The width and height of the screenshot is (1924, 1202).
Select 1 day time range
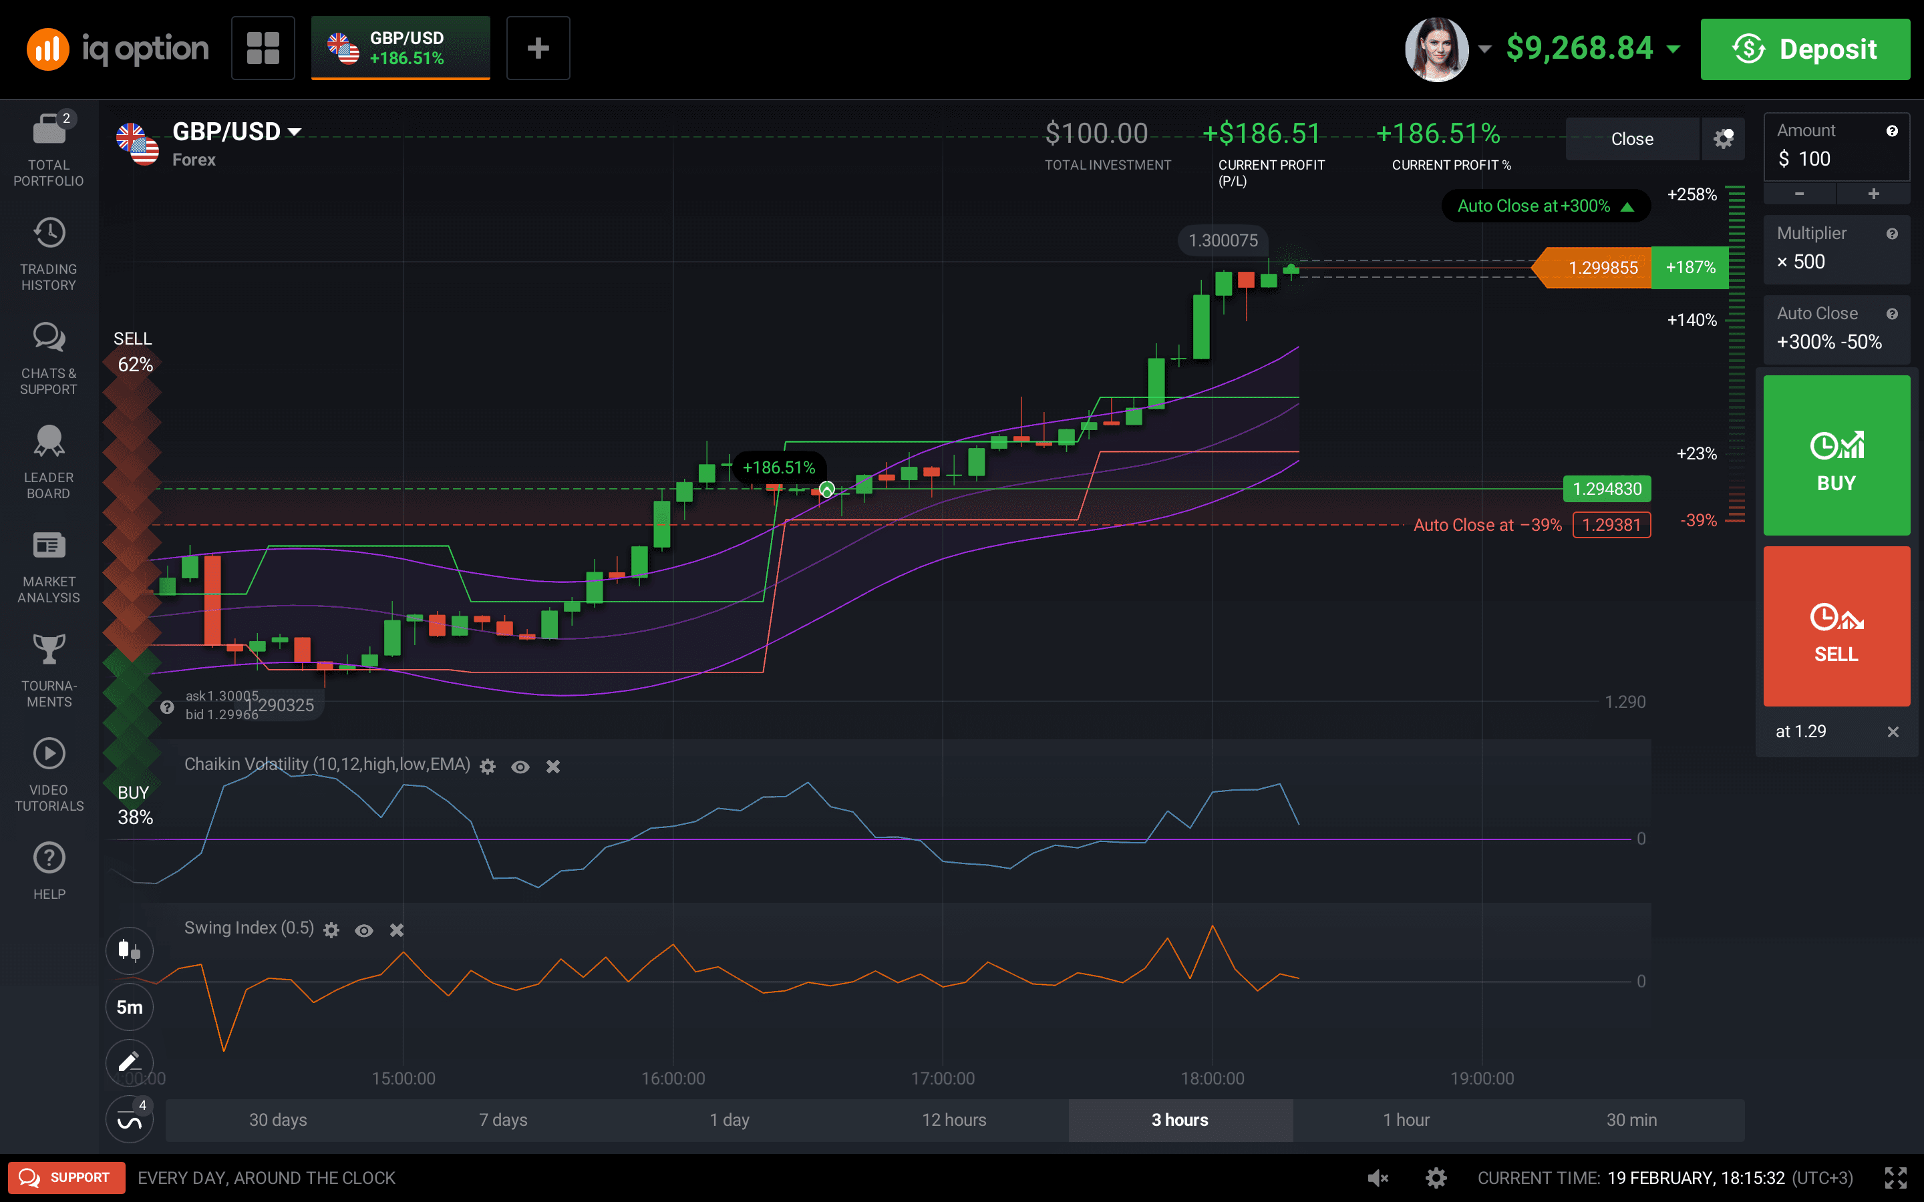(729, 1119)
